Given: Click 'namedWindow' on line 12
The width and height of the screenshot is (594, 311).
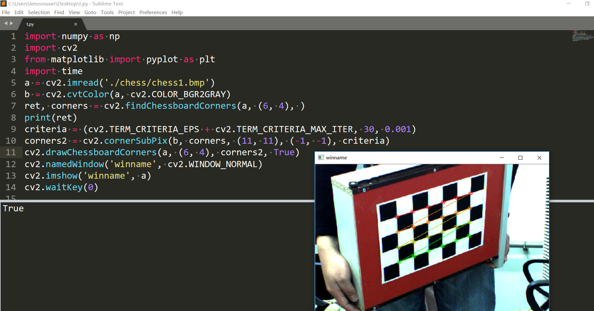Looking at the screenshot, I should point(75,164).
